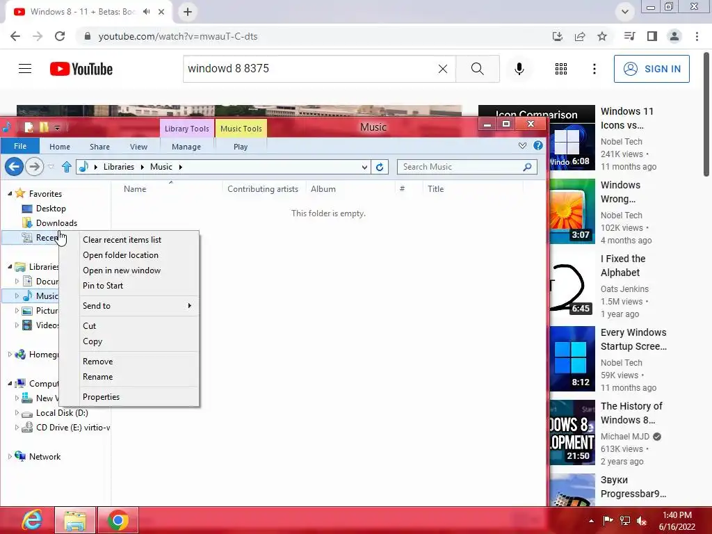Open a new Chrome tab
This screenshot has height=534, width=712.
tap(188, 12)
